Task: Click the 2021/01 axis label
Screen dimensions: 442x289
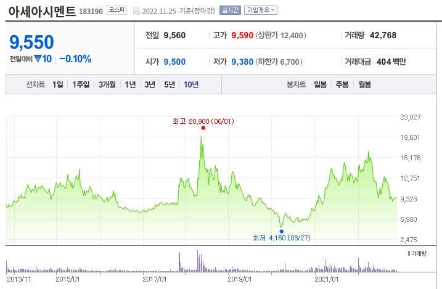Action: click(x=327, y=279)
